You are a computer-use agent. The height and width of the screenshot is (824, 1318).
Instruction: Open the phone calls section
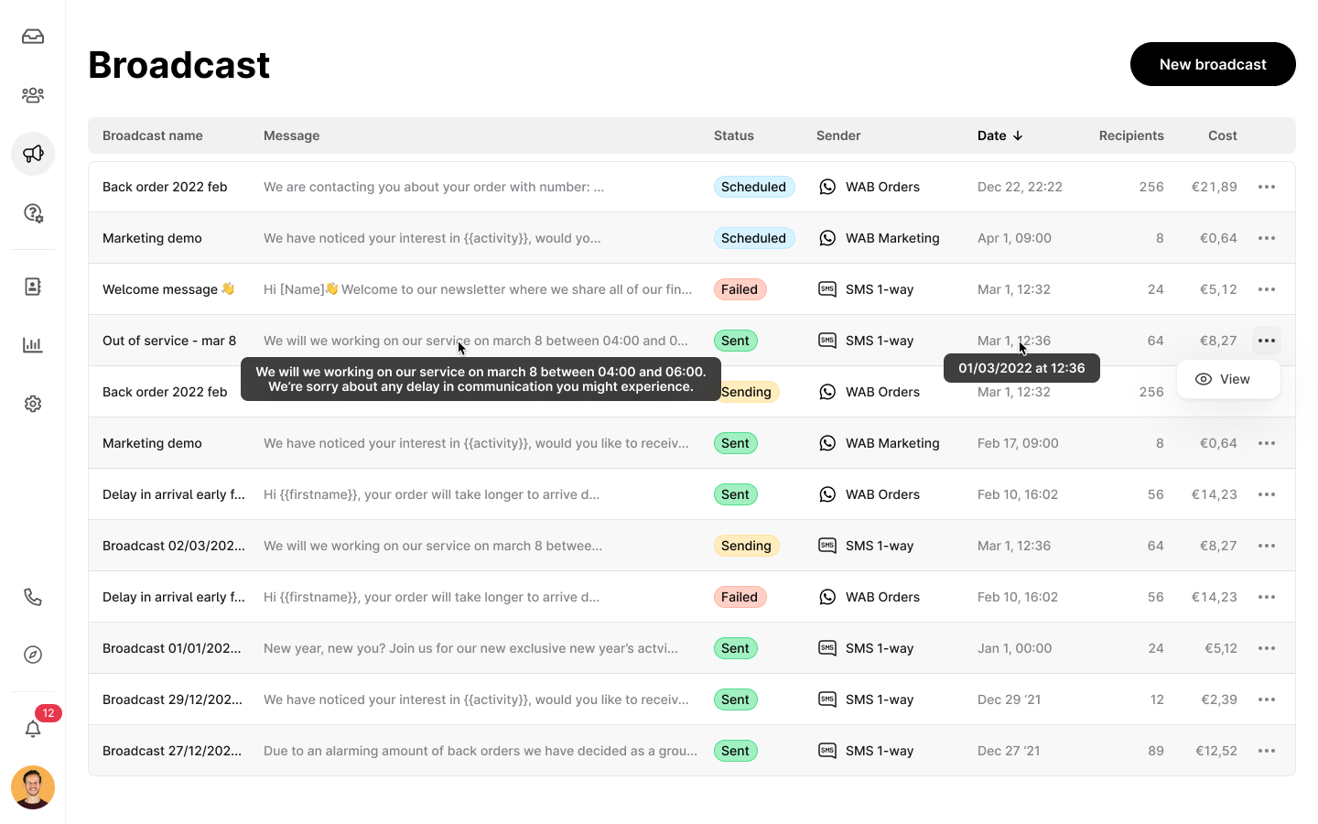(33, 597)
